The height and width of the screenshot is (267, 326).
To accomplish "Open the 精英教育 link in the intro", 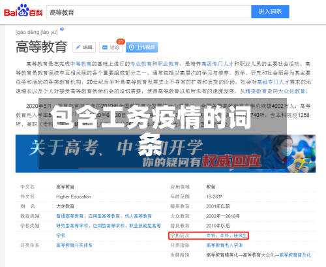I will [256, 91].
